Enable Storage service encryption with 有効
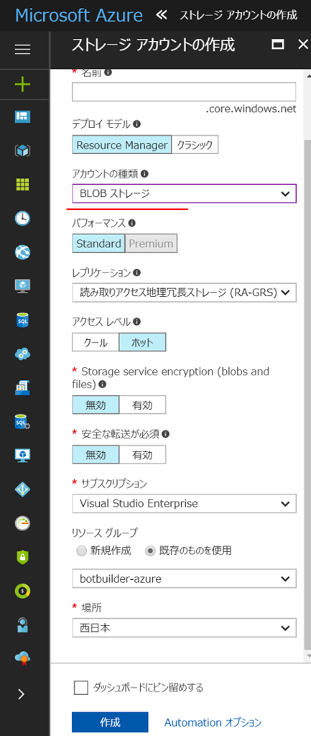The image size is (311, 736). (x=143, y=405)
